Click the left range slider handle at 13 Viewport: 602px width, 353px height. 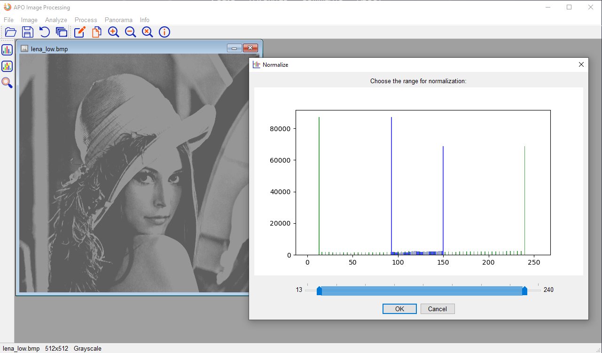(319, 291)
